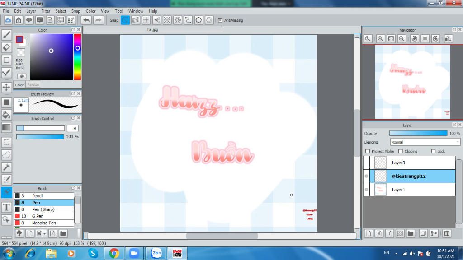Click the add brush icon in the Brush panel
The image size is (463, 260).
(30, 233)
